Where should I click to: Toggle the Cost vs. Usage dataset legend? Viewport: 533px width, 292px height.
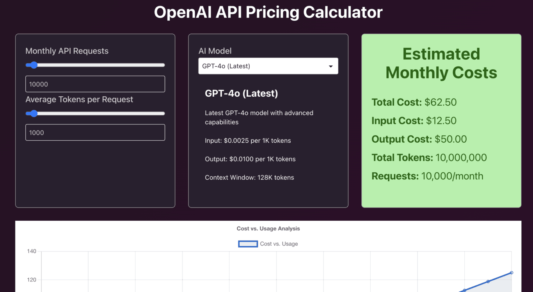pyautogui.click(x=268, y=244)
